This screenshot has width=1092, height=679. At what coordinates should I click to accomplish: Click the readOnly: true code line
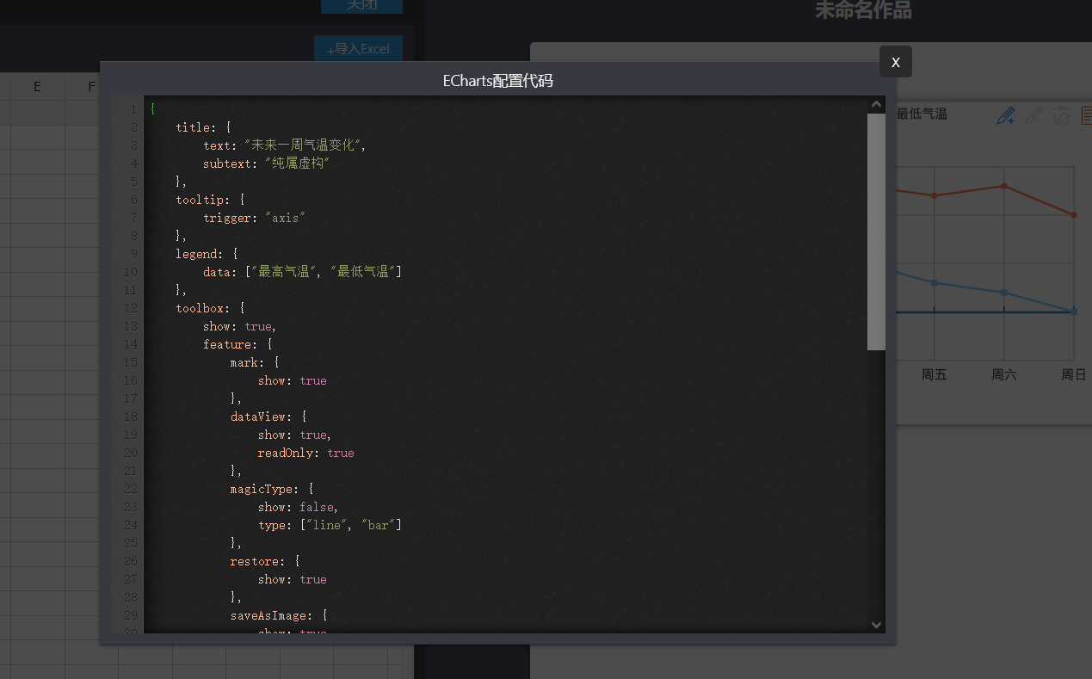tap(305, 453)
